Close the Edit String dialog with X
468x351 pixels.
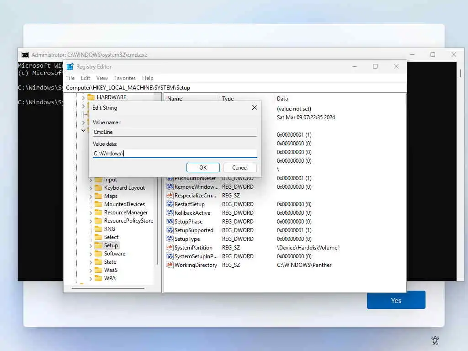(254, 107)
